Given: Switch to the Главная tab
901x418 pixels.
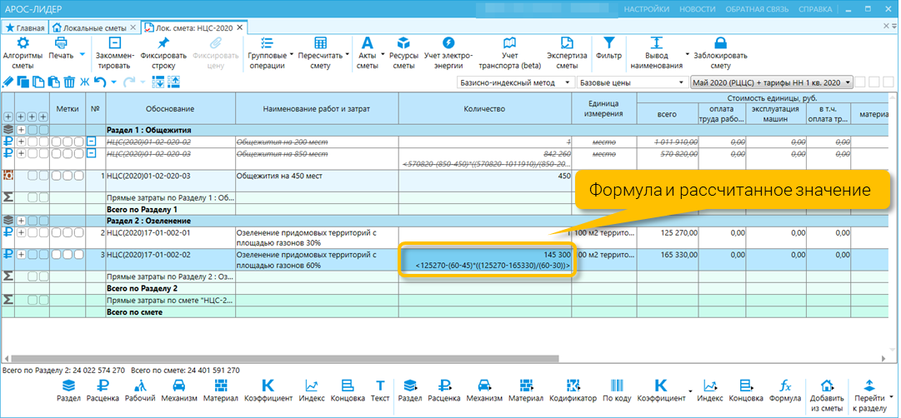Looking at the screenshot, I should coord(24,27).
